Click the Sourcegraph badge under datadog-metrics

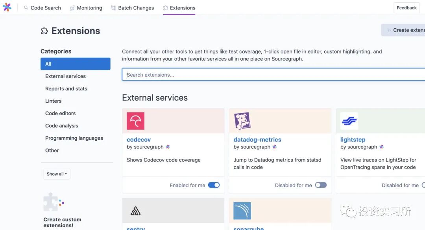click(275, 147)
